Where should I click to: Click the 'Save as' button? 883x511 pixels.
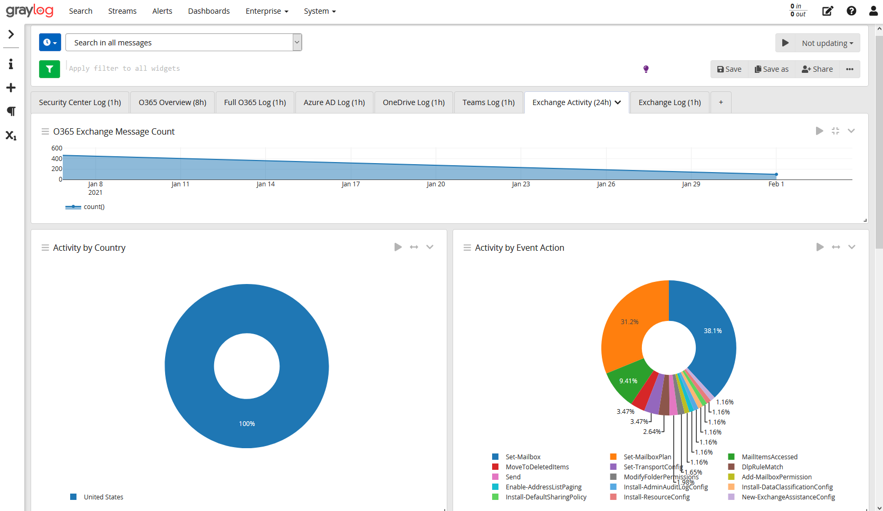pyautogui.click(x=772, y=69)
